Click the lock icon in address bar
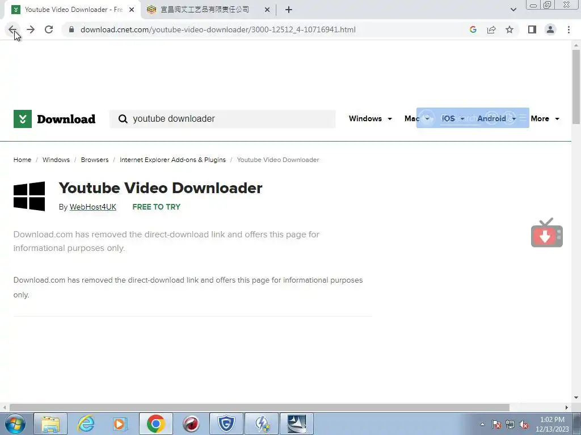Screen dimensions: 581x435 click(x=71, y=29)
